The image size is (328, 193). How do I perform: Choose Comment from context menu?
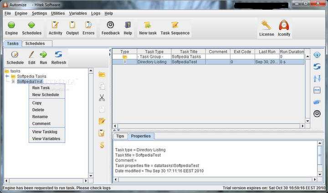click(47, 123)
